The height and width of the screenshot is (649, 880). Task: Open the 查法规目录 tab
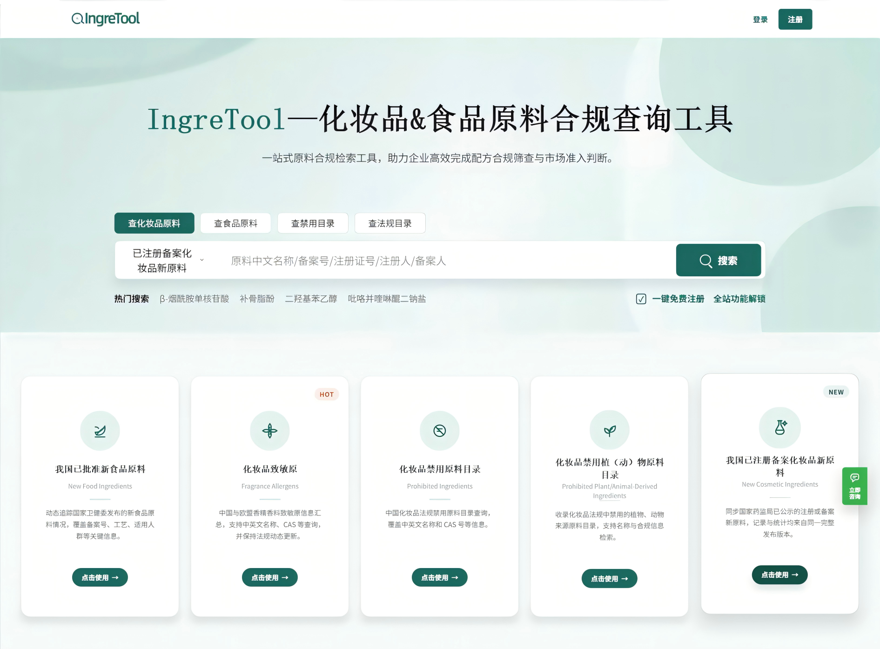click(390, 223)
